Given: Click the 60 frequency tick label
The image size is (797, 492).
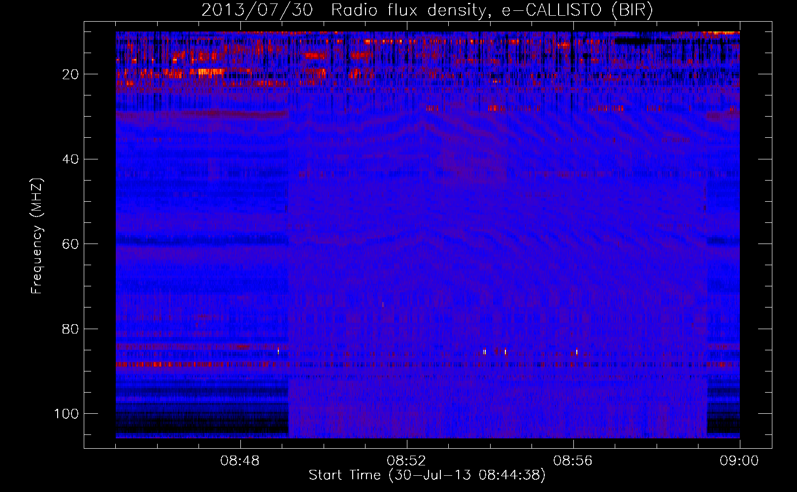Looking at the screenshot, I should [x=71, y=244].
